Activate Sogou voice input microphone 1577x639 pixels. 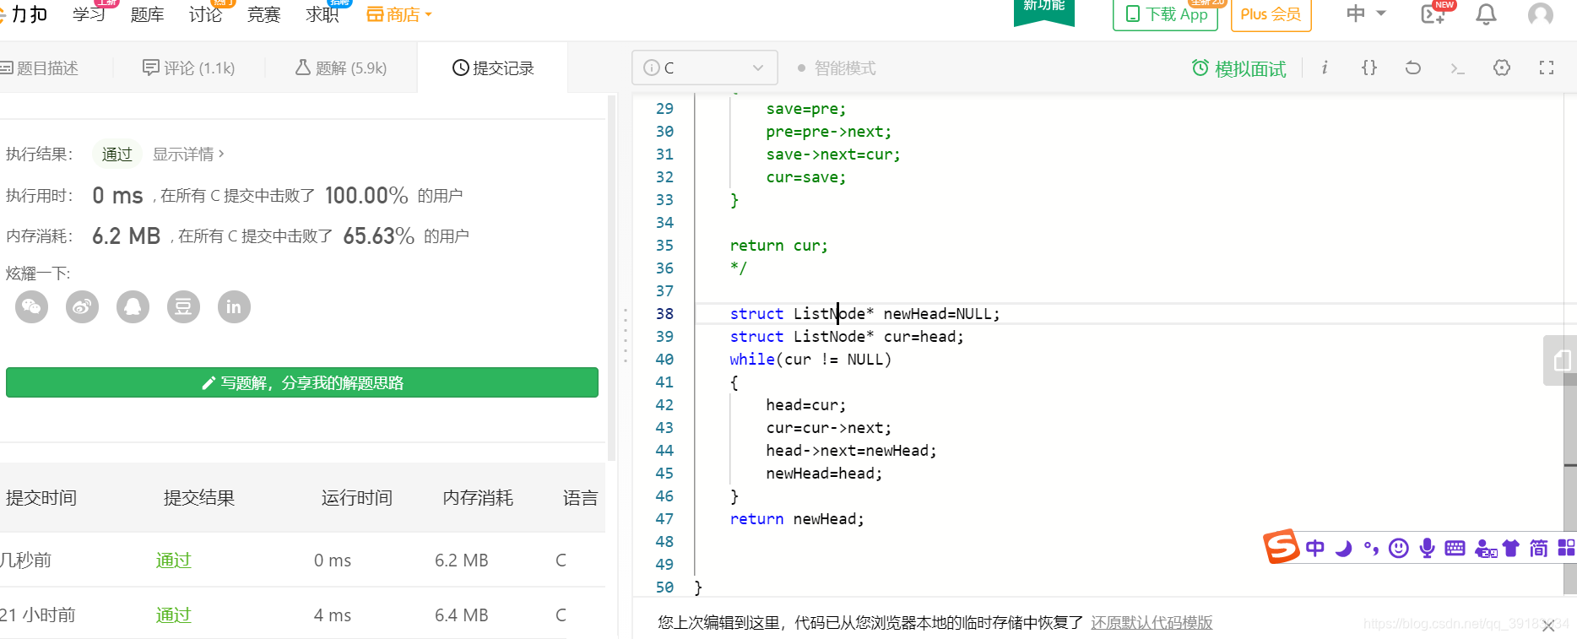pos(1427,549)
